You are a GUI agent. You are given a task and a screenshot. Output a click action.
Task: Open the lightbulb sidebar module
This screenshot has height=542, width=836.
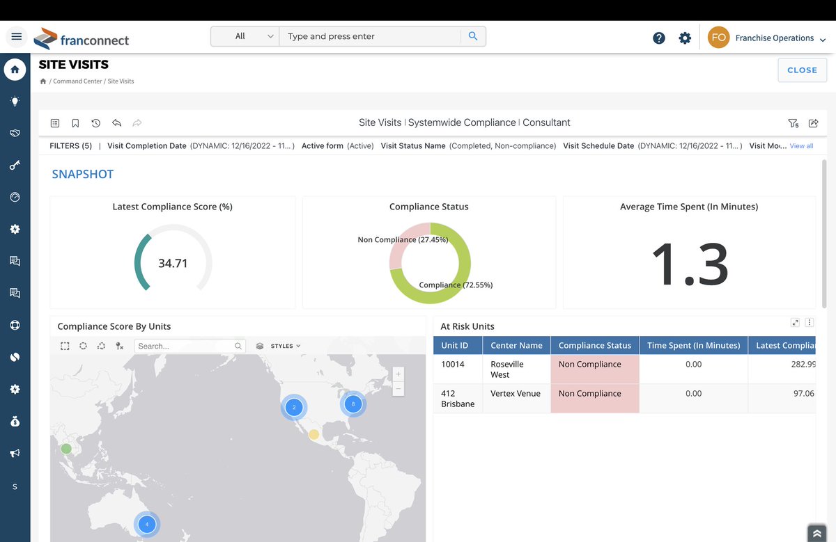15,102
